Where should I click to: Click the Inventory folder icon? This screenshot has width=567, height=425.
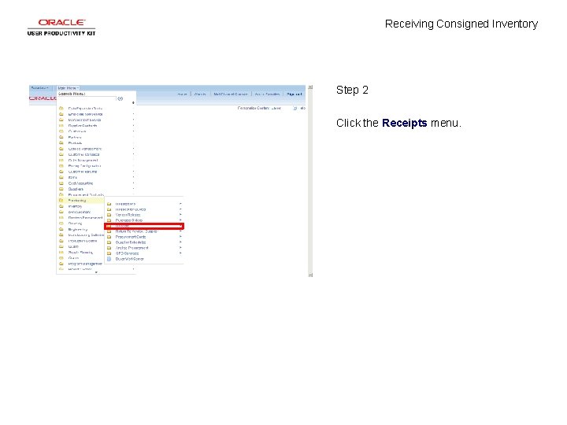coord(61,206)
